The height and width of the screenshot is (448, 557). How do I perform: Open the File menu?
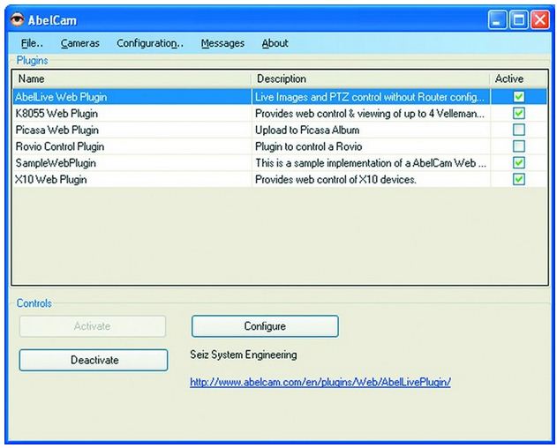tap(32, 43)
